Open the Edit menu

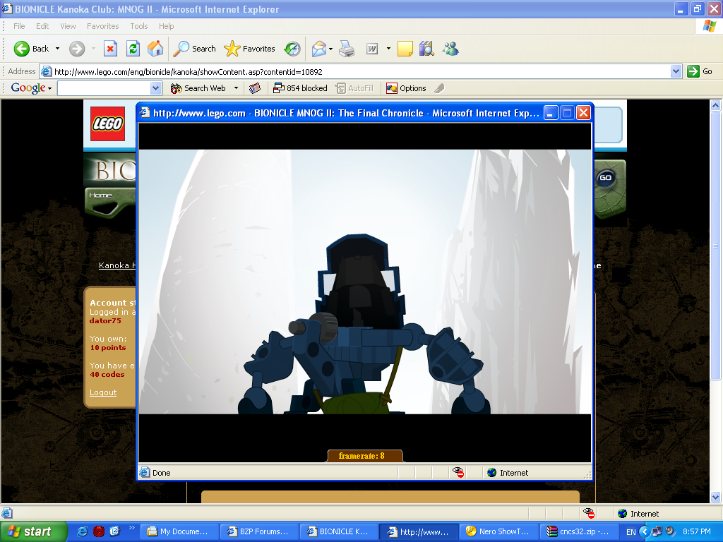coord(42,26)
